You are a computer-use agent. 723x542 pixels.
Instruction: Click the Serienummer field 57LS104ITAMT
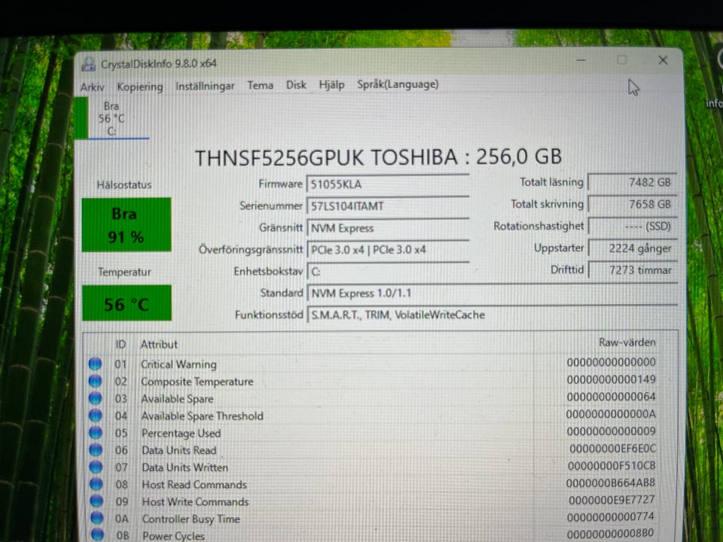[388, 206]
